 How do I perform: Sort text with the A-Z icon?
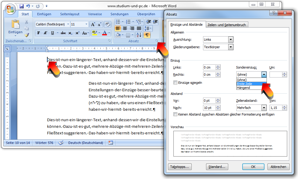pos(139,35)
